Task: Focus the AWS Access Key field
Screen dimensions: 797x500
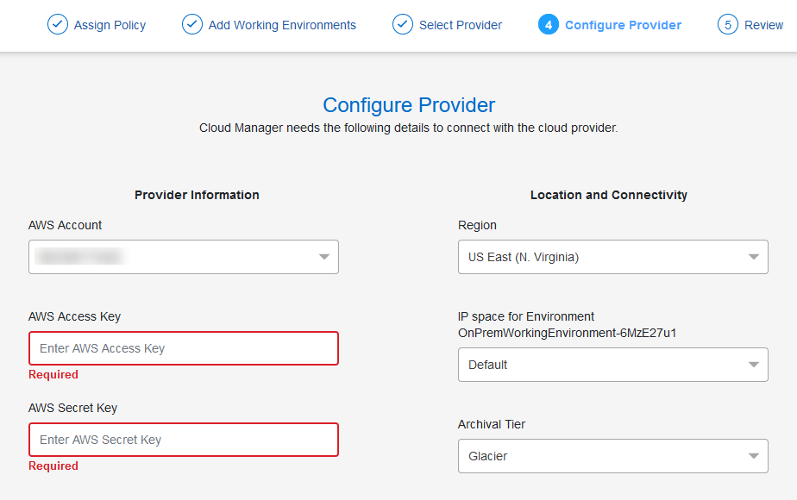Action: 183,348
